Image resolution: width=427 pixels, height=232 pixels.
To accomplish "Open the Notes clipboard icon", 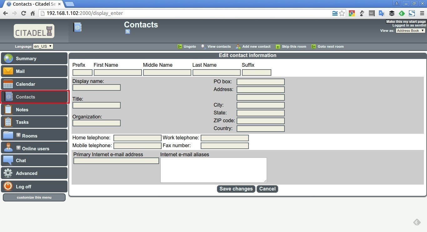I will coord(8,109).
